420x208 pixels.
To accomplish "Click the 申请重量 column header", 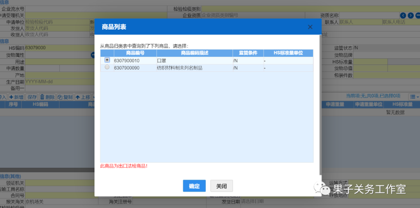I will (x=335, y=105).
